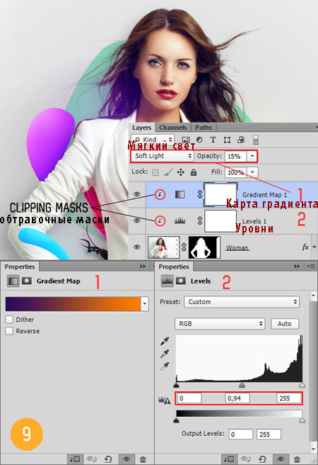Click the Output Levels 255 field
The height and width of the screenshot is (465, 318).
tap(269, 435)
